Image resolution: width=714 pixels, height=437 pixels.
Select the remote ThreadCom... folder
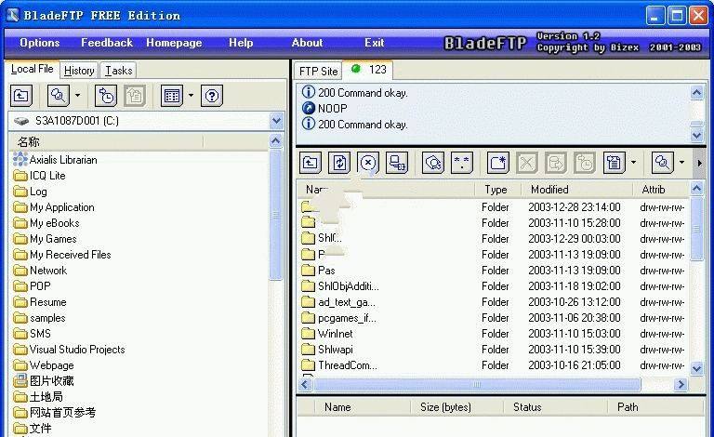pos(339,365)
